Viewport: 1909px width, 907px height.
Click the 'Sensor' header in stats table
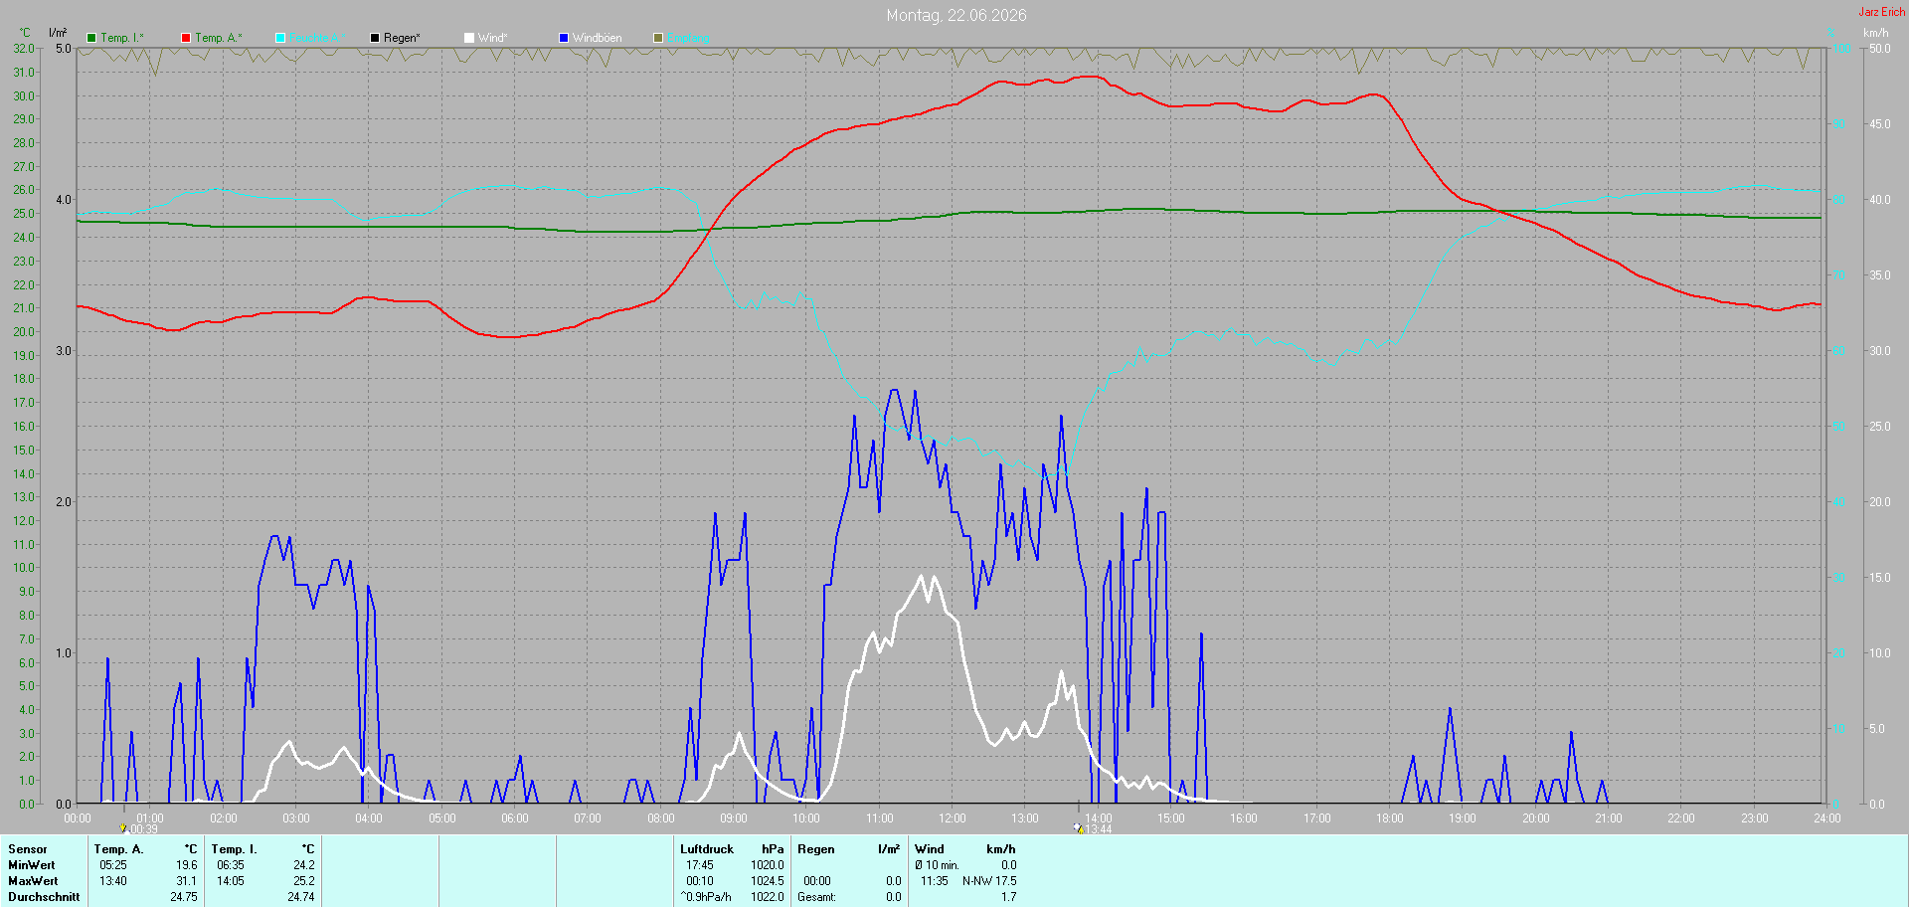click(x=28, y=849)
